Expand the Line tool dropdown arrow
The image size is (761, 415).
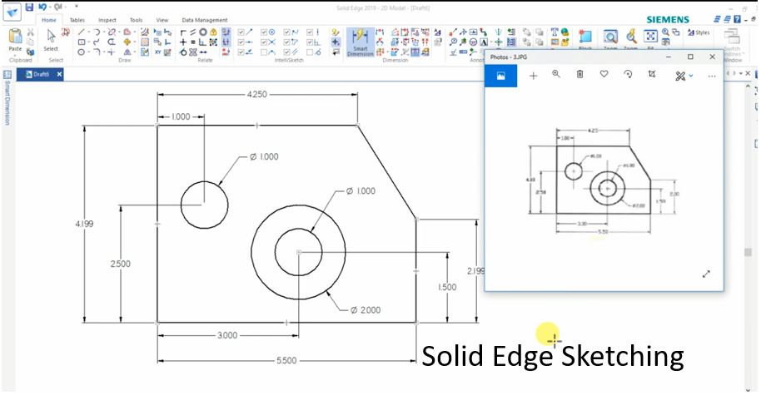click(x=88, y=32)
